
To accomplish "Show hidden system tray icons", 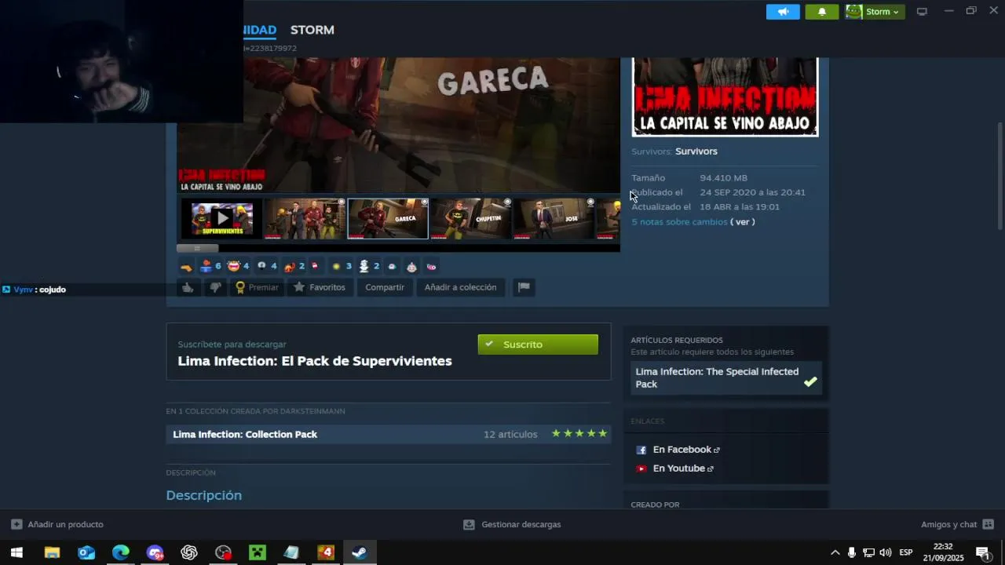I will [835, 552].
